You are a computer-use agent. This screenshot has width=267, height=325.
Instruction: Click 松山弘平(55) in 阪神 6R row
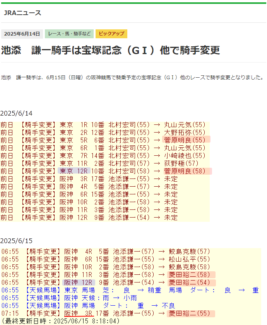click(x=189, y=259)
